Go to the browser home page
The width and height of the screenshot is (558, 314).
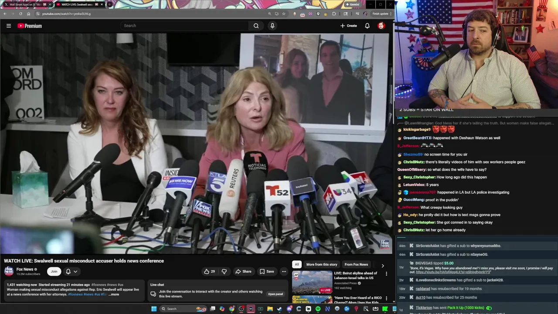click(28, 14)
